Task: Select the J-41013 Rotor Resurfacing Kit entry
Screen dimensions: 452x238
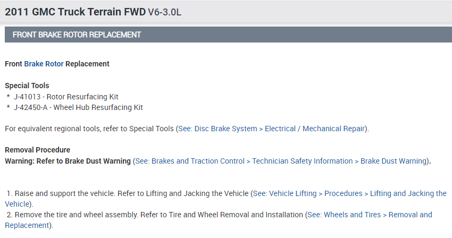Action: pos(66,97)
